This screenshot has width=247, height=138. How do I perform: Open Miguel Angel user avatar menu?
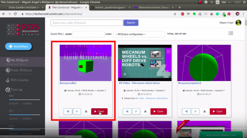(x=238, y=23)
